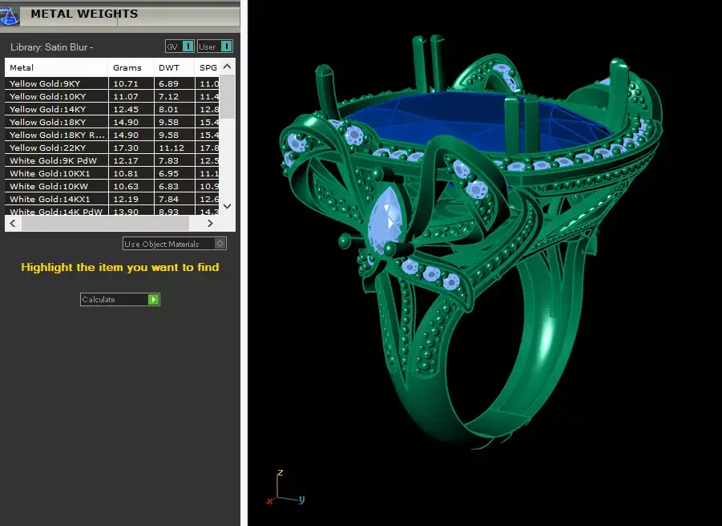Click the 17.30 grams cell
This screenshot has height=526, width=722.
pos(131,148)
